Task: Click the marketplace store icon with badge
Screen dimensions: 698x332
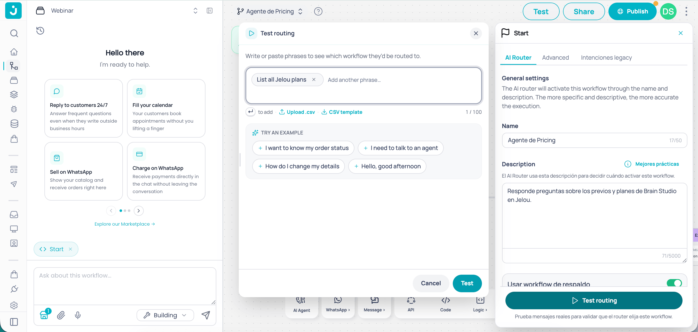Action: point(45,314)
